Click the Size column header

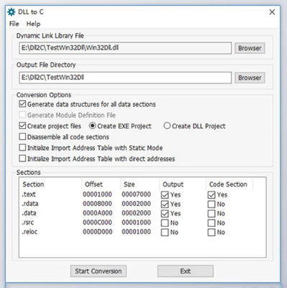[129, 184]
